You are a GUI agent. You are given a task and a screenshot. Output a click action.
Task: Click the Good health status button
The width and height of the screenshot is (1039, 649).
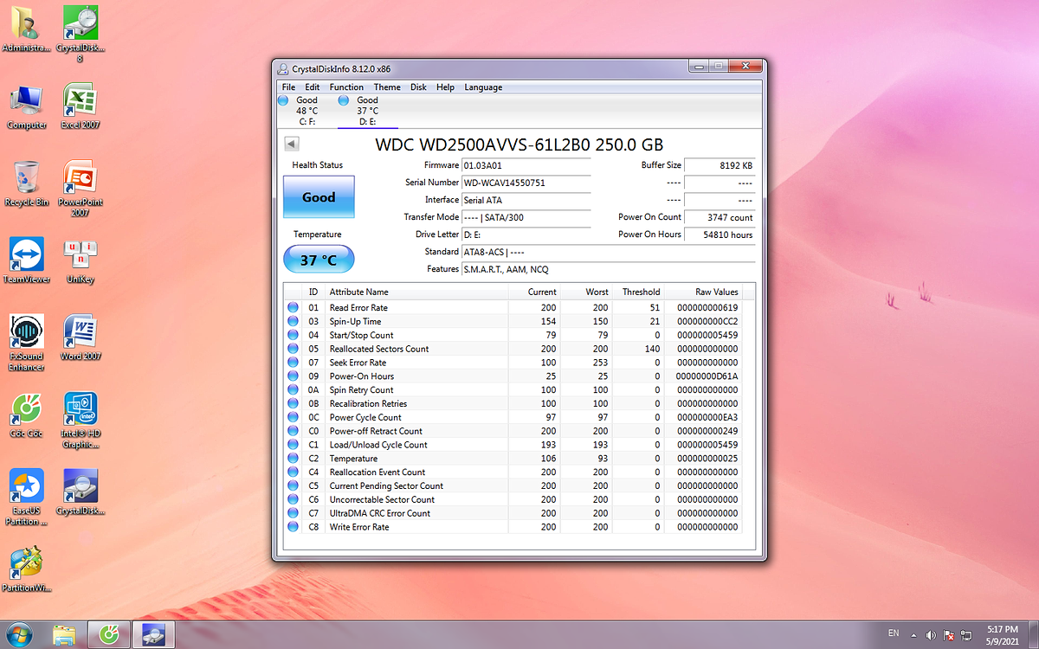coord(319,197)
